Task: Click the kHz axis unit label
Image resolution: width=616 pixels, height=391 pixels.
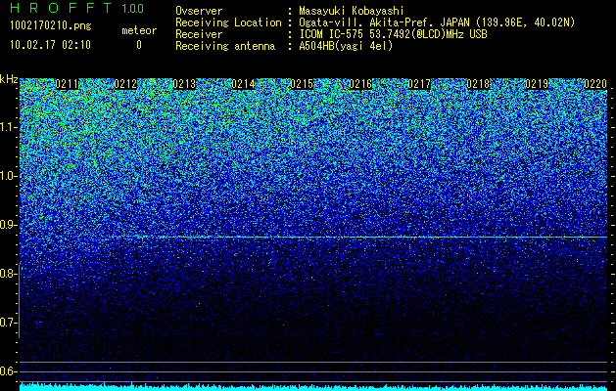Action: click(x=9, y=79)
